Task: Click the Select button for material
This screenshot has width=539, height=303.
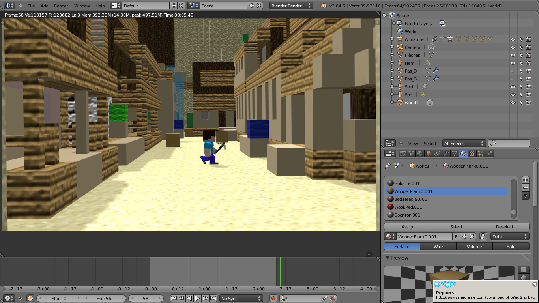Action: [x=457, y=226]
